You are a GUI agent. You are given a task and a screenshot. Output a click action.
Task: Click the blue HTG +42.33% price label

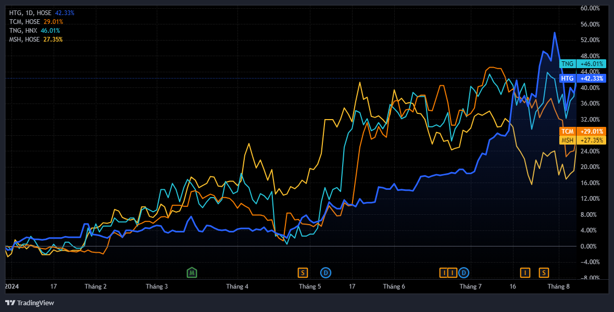coord(582,79)
